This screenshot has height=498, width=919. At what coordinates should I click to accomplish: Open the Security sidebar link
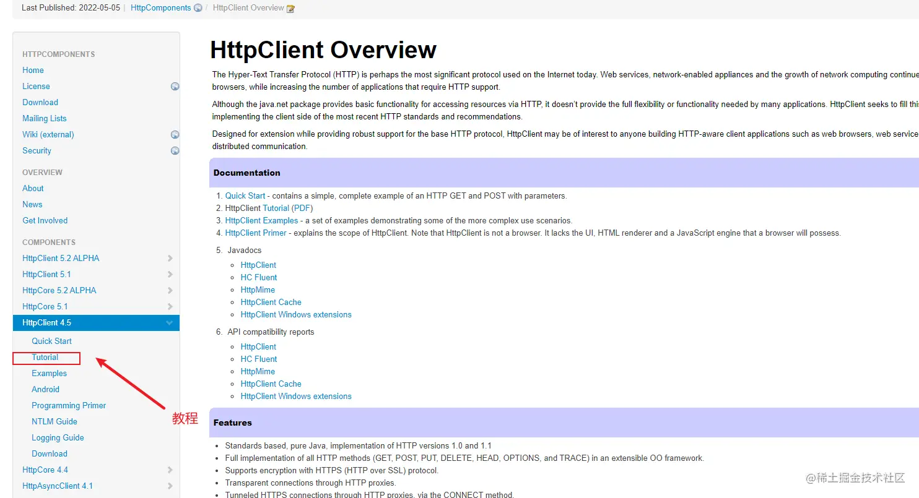click(37, 150)
